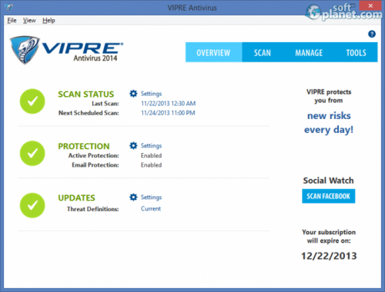
Task: Click the subscription expiry date 12/22/2013
Action: coord(329,256)
